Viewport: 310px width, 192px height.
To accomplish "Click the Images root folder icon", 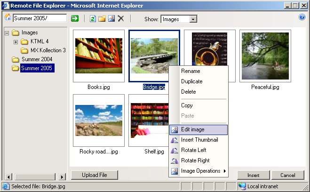I will click(16, 32).
